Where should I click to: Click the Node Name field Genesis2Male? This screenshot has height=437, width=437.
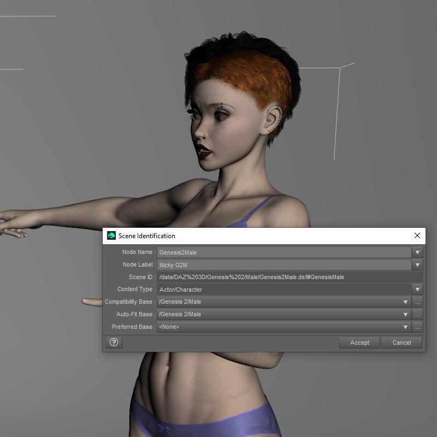click(284, 252)
